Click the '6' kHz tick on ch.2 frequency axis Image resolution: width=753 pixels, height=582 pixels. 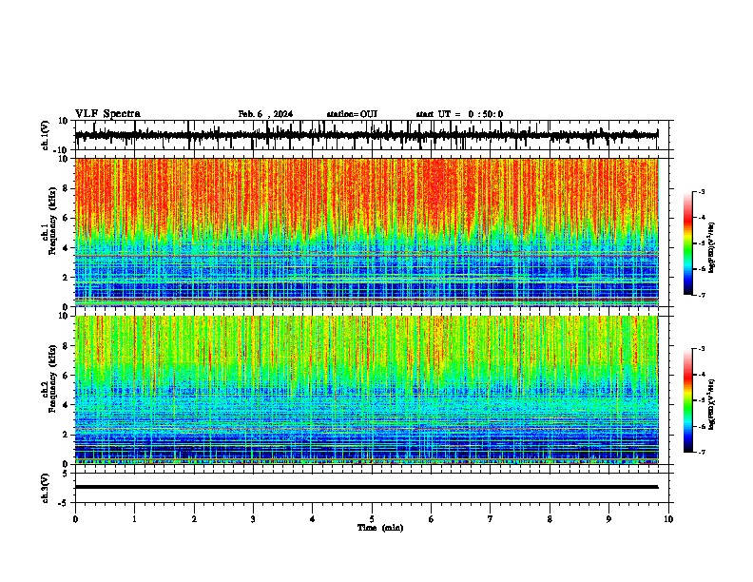[66, 375]
